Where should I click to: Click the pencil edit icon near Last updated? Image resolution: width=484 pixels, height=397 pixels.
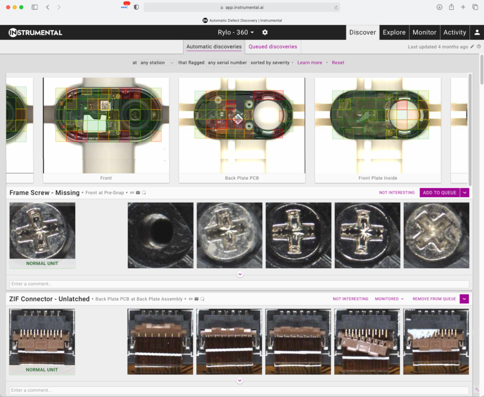pos(472,47)
